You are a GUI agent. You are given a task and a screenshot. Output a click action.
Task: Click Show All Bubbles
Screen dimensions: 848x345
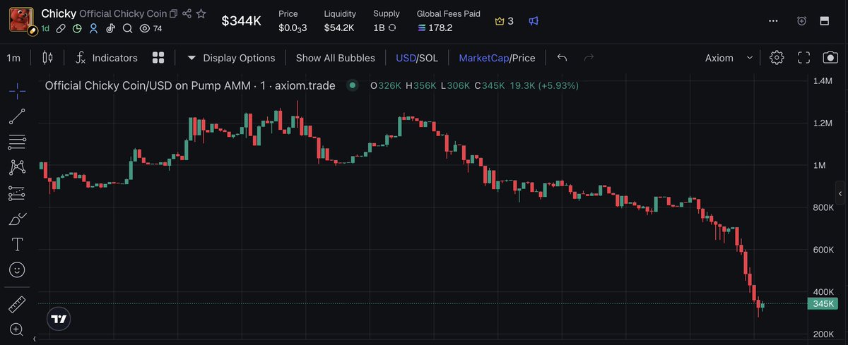pos(336,58)
